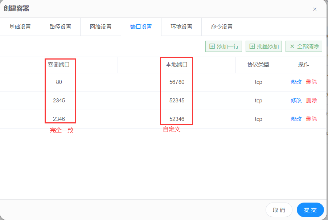Click the 创建容器 dialog title
The height and width of the screenshot is (220, 328).
click(x=16, y=9)
